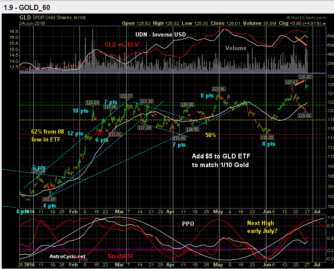Click the '7 pts' label under 115.00
This screenshot has width=334, height=269.
click(179, 145)
